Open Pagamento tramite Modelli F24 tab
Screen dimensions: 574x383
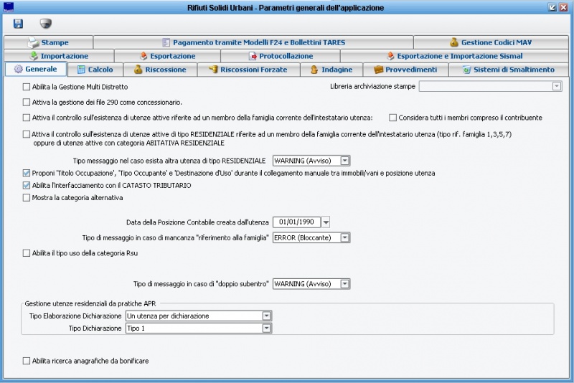pyautogui.click(x=253, y=42)
